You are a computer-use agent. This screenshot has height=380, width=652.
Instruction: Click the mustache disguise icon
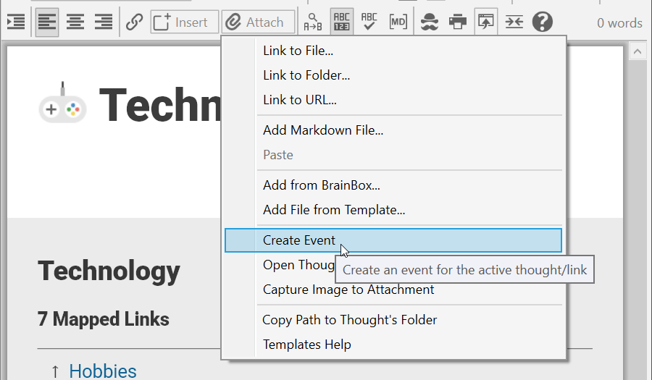pos(430,22)
